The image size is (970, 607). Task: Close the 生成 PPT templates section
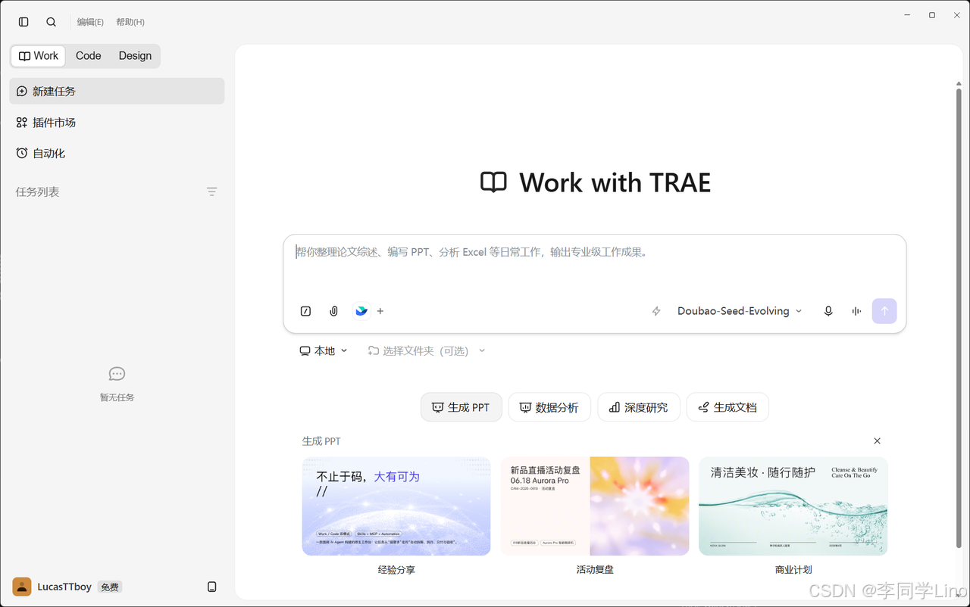[878, 440]
